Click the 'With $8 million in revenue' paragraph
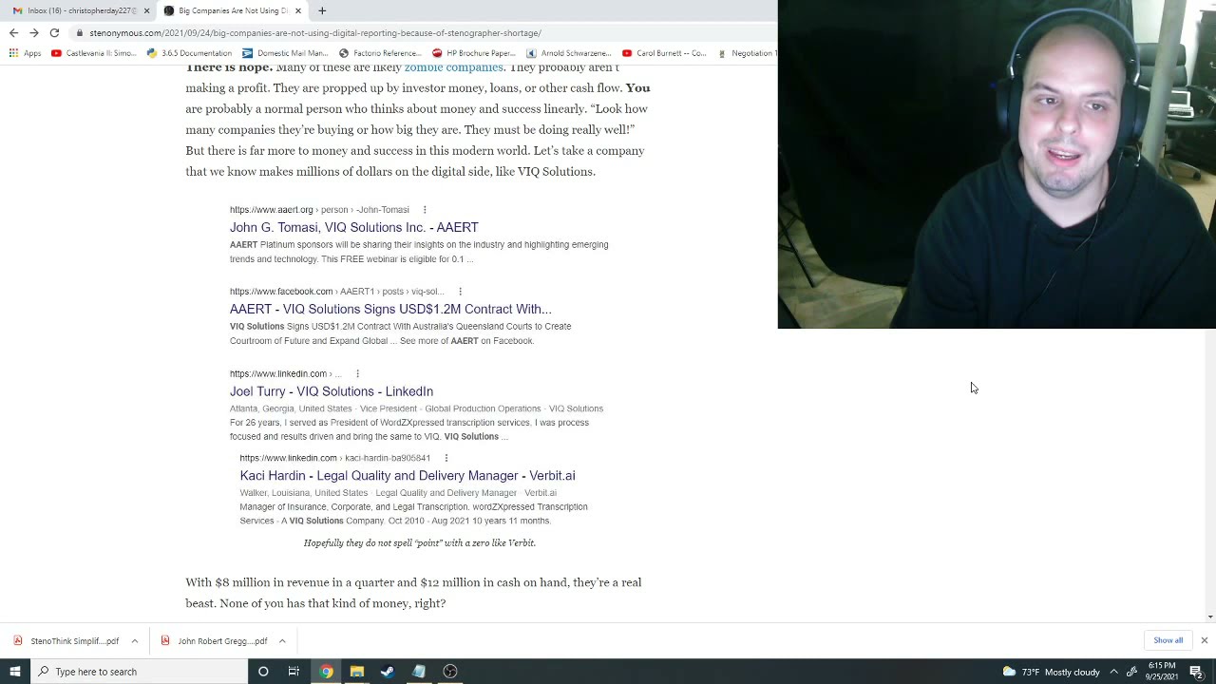 [413, 593]
